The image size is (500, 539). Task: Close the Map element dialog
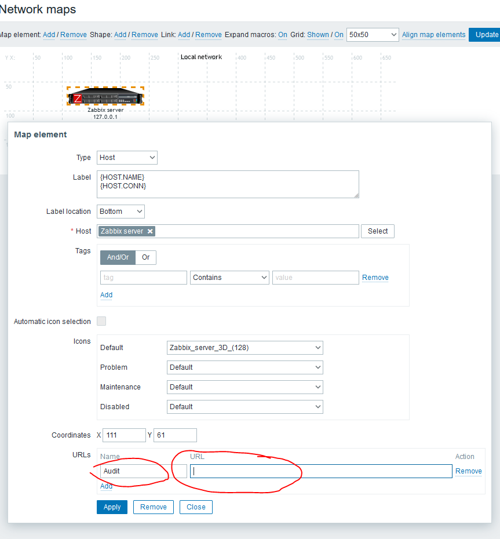coord(196,507)
